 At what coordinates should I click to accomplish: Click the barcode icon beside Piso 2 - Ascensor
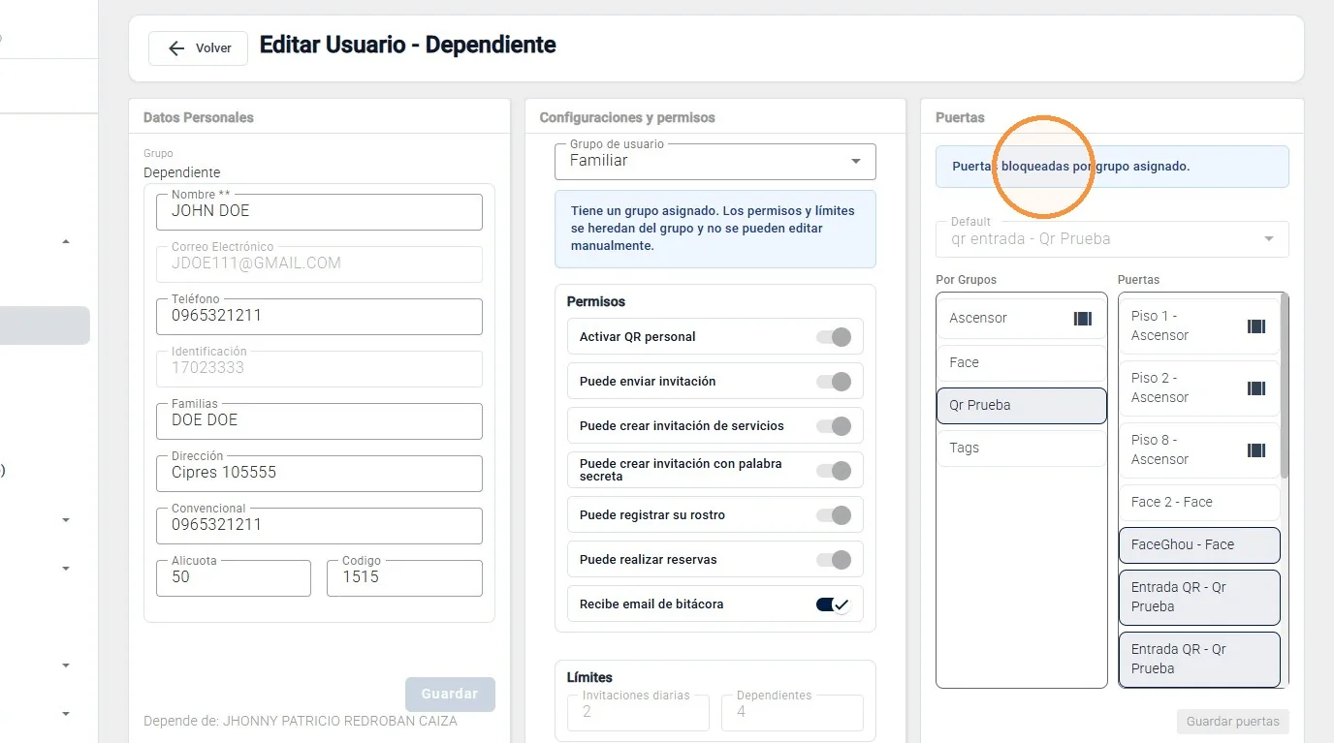[x=1256, y=387]
